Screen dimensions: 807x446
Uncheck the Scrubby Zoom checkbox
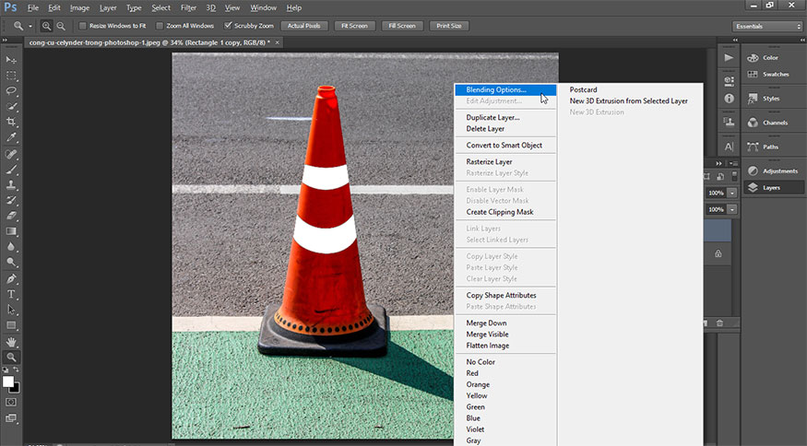(229, 26)
